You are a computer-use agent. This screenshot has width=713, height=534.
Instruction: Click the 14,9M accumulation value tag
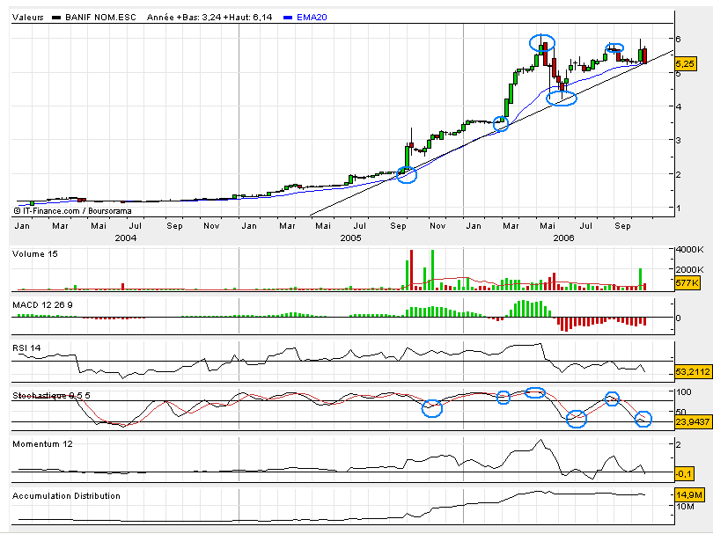pos(689,495)
